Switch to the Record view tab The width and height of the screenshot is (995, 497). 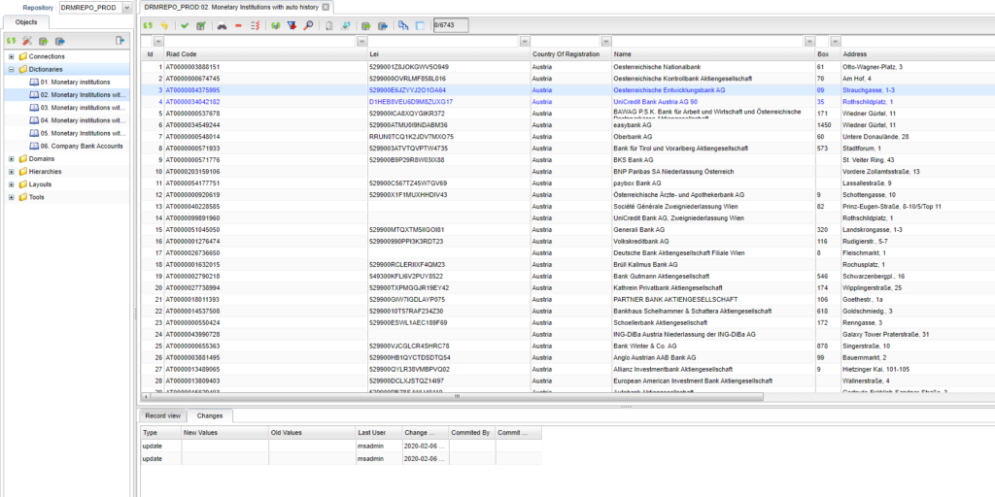pyautogui.click(x=163, y=415)
